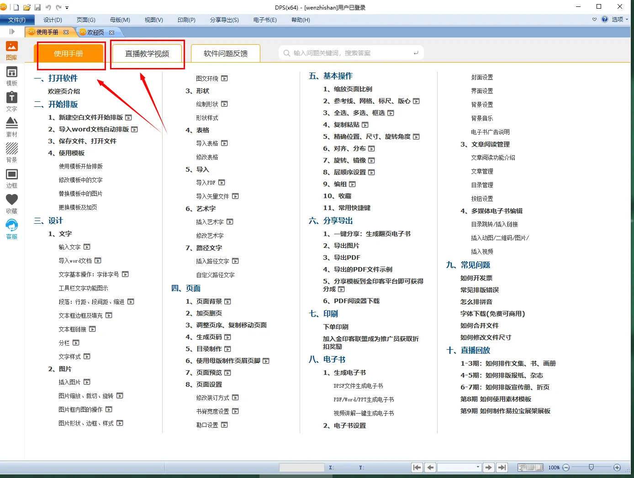The width and height of the screenshot is (634, 478).
Task: Expand the collapsed sidebar panel arrow
Action: (x=12, y=32)
